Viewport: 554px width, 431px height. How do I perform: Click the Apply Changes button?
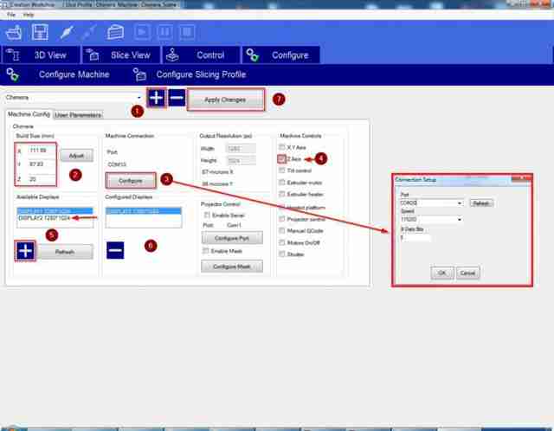(x=225, y=100)
